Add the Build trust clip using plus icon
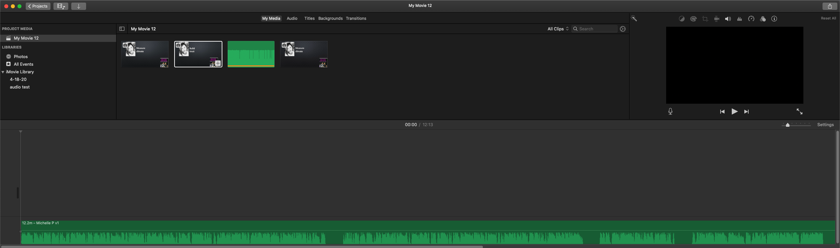Screen dimensions: 840x248 point(218,63)
